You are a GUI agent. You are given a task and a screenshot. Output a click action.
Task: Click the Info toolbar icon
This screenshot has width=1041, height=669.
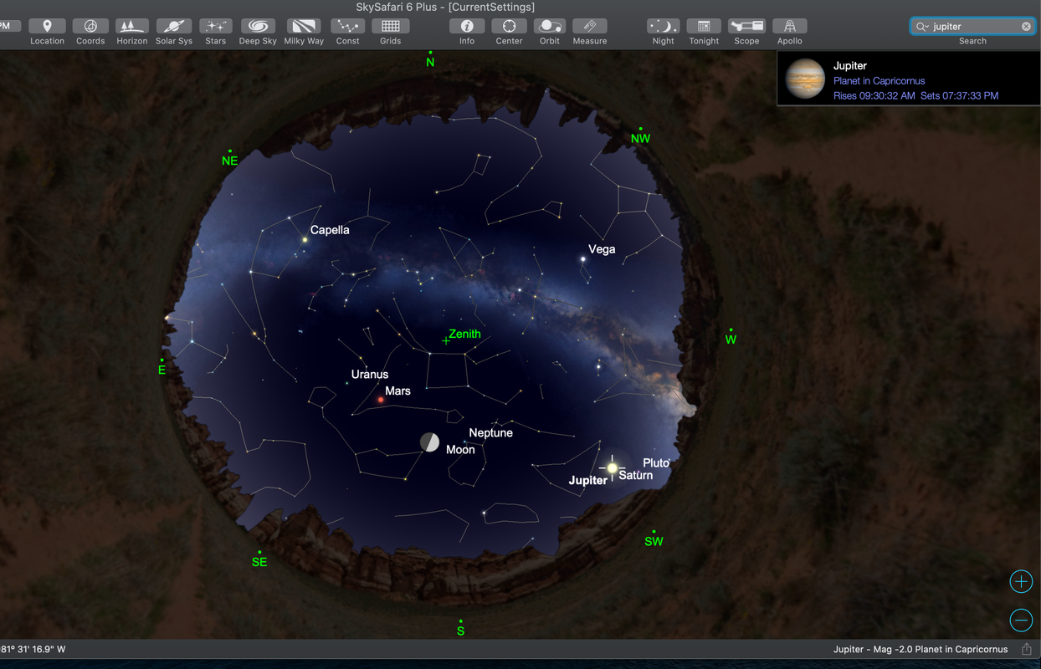click(x=467, y=26)
